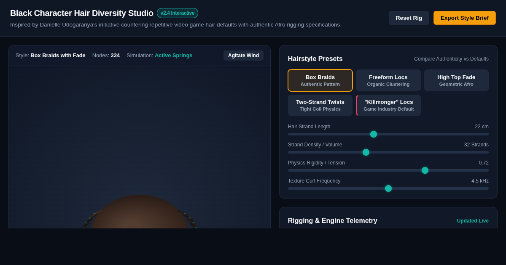
Task: Click the "Updated Live" status text
Action: pyautogui.click(x=473, y=221)
